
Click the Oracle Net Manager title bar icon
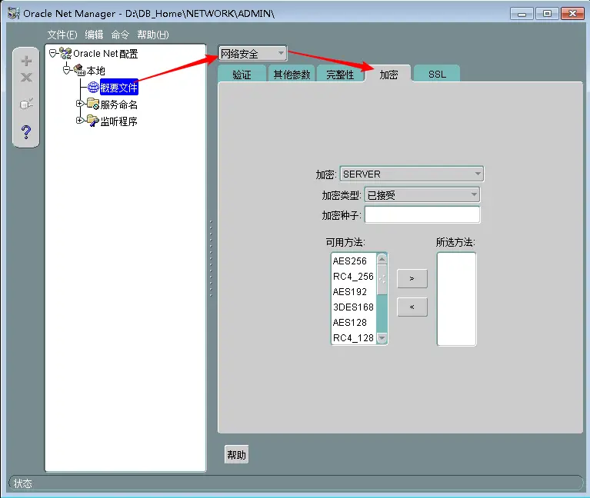pyautogui.click(x=14, y=14)
